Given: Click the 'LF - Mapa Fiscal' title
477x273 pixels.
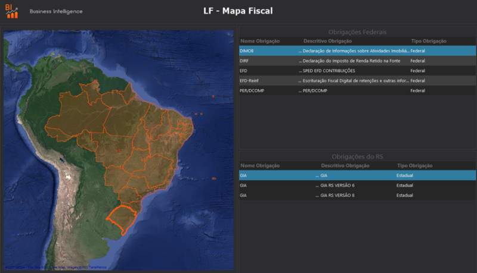Looking at the screenshot, I should (x=238, y=11).
